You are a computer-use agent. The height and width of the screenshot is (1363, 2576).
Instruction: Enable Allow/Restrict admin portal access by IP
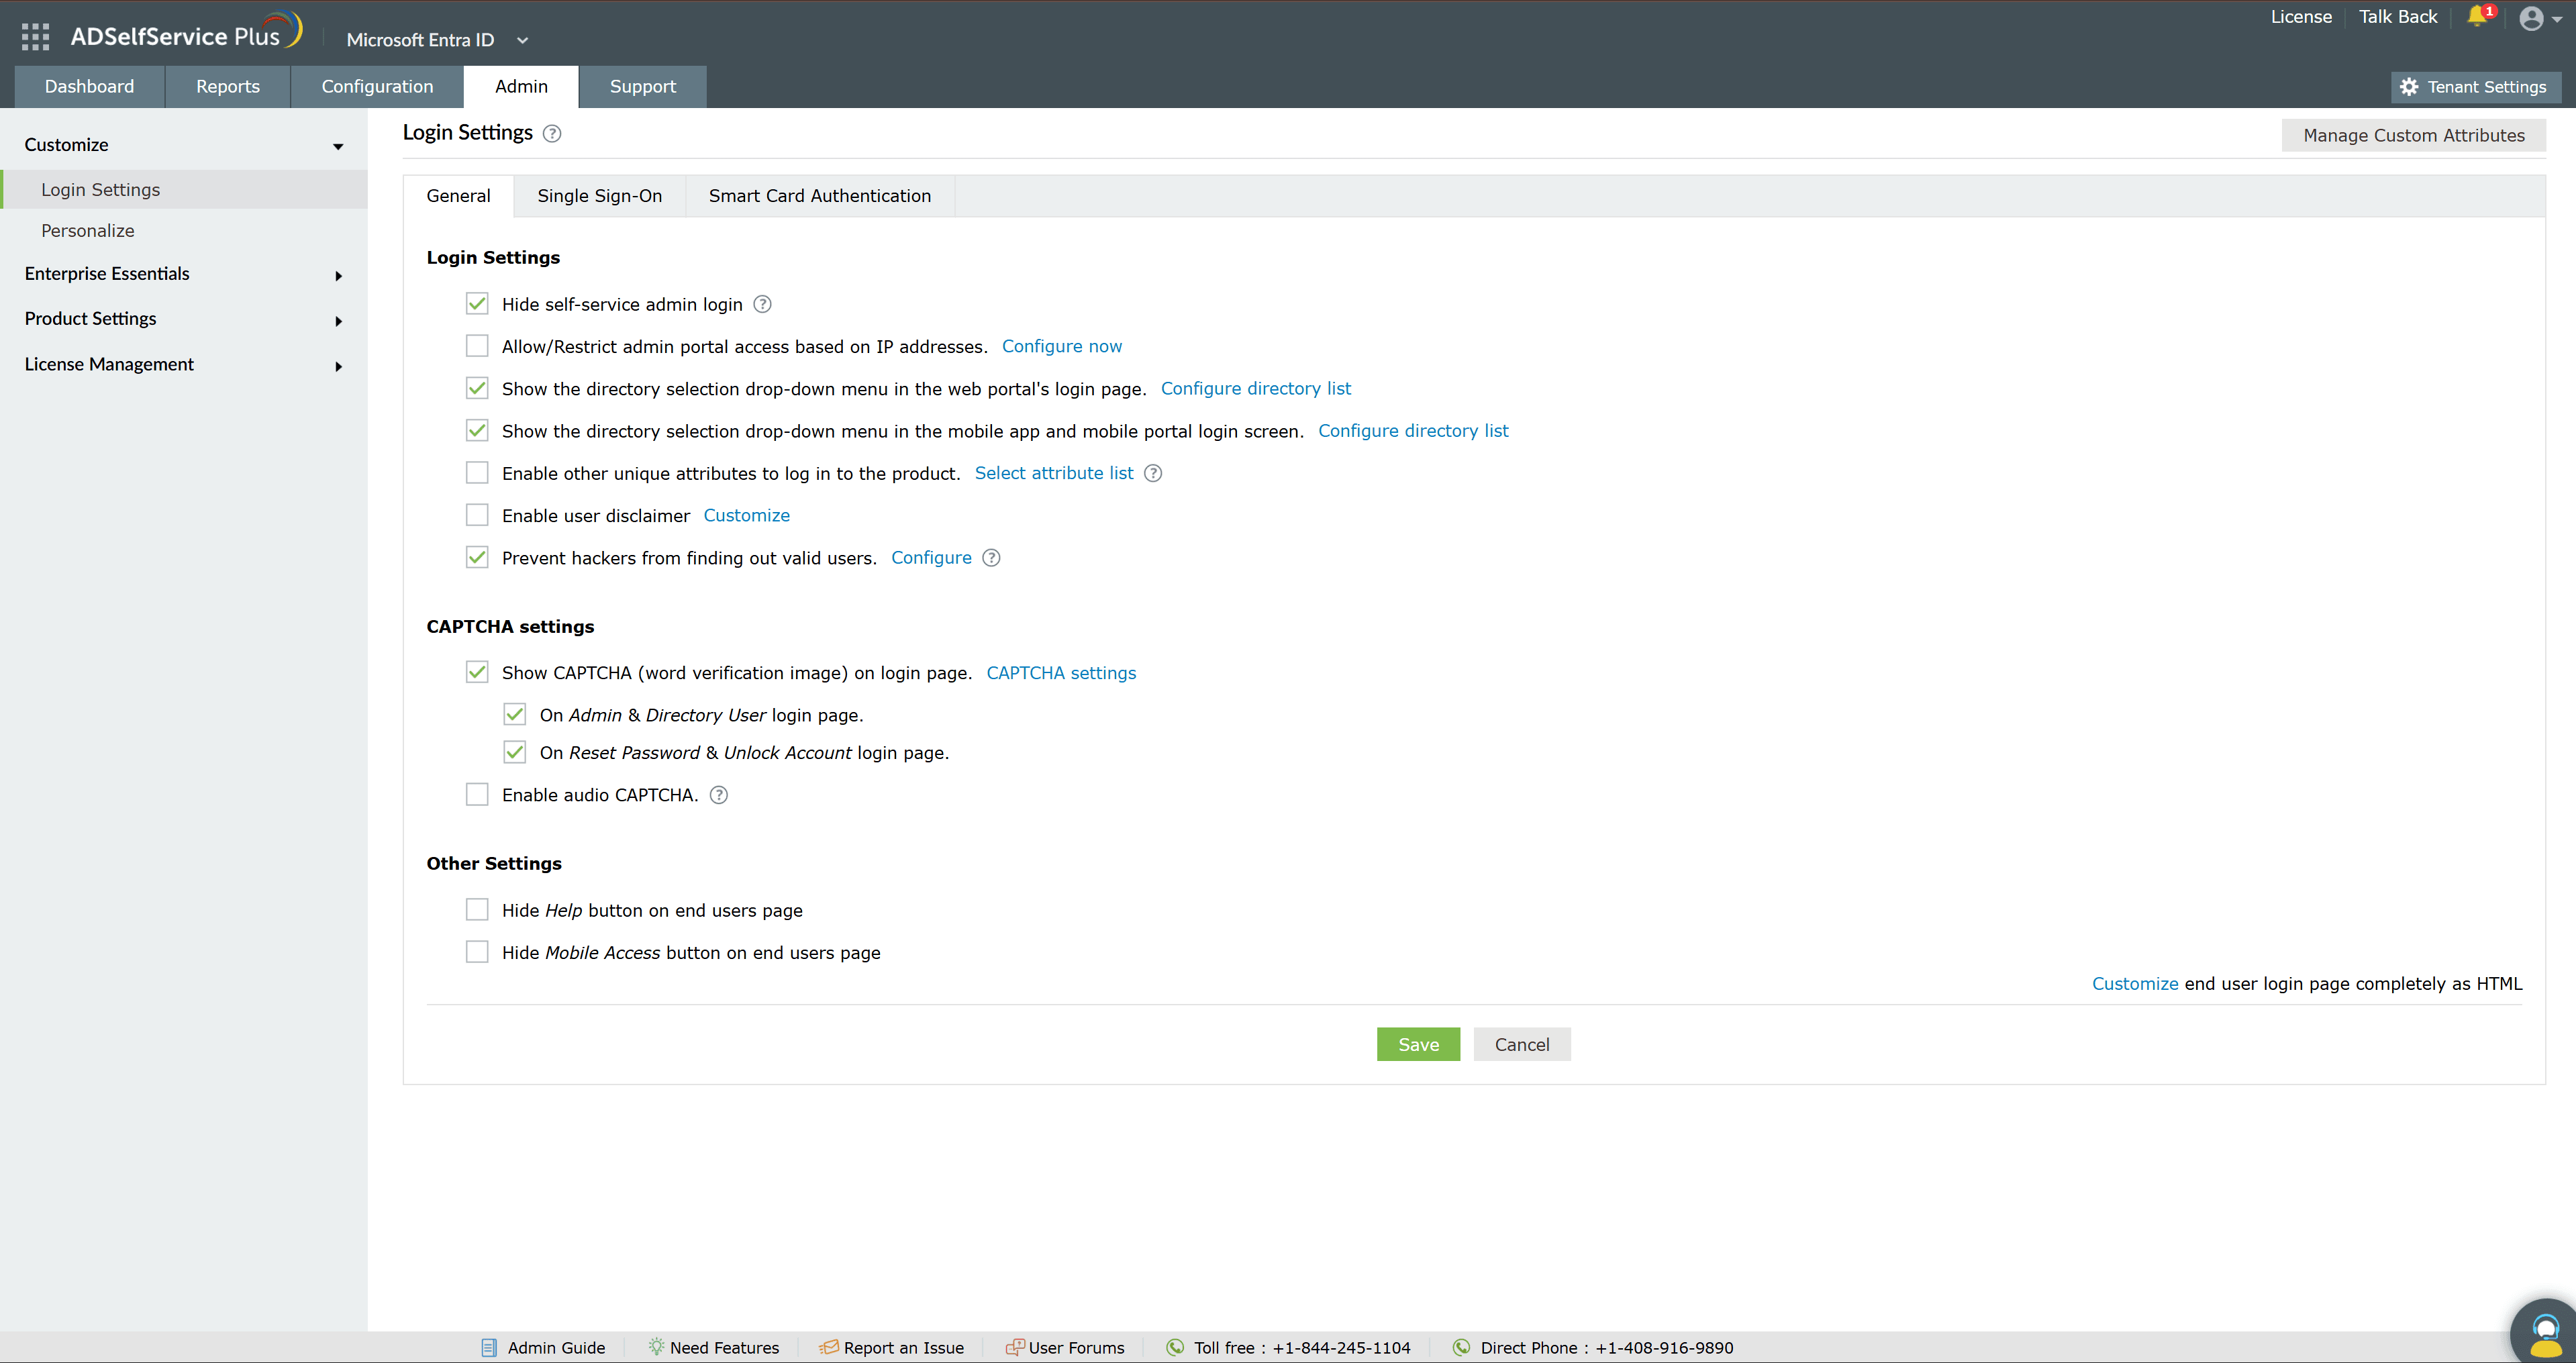pos(477,346)
